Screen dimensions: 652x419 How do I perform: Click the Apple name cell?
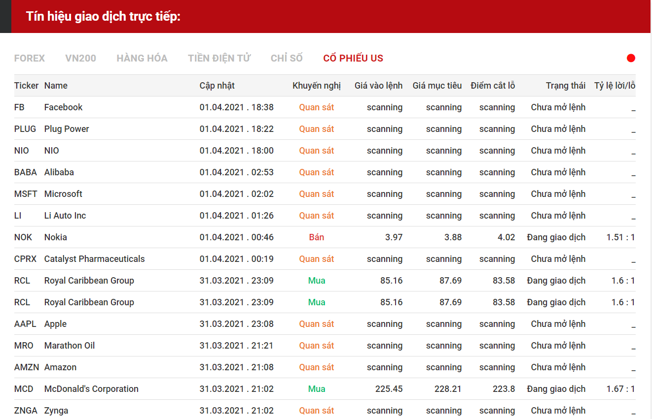coord(55,324)
